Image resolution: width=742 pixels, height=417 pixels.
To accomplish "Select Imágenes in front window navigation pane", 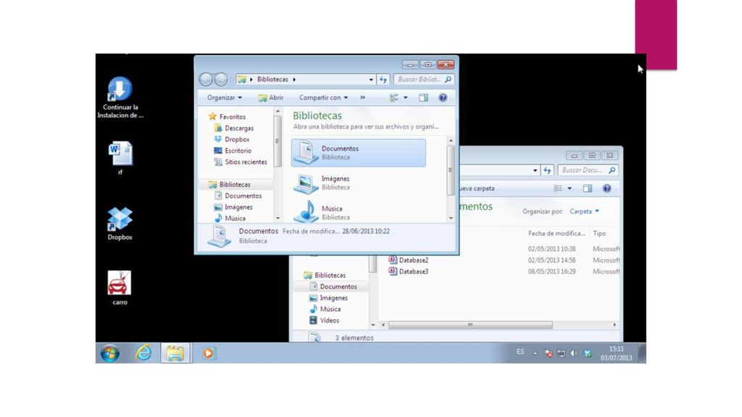I will [x=233, y=207].
